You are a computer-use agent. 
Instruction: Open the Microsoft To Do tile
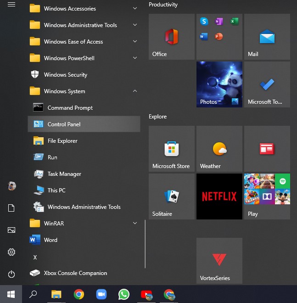click(x=267, y=84)
